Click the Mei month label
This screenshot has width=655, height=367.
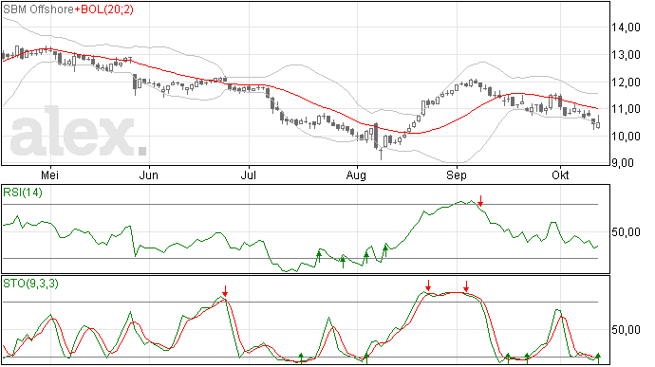(49, 174)
